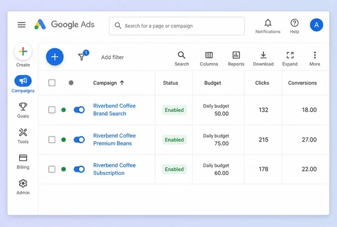Open the account avatar labeled A

coord(316,25)
